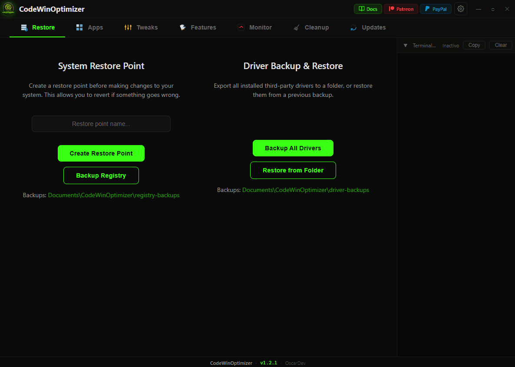Click the Cleanup tab broom icon
515x367 pixels.
[296, 28]
